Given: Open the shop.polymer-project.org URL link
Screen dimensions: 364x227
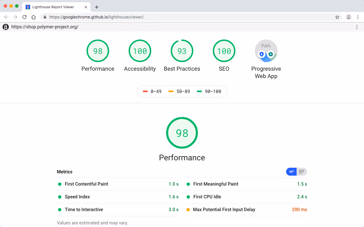Looking at the screenshot, I should [x=45, y=27].
